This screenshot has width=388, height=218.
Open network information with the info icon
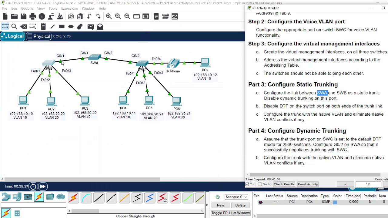point(42,17)
